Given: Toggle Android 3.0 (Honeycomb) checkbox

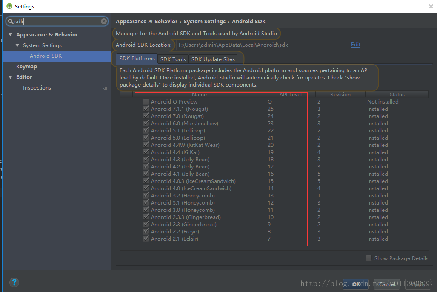Looking at the screenshot, I should pos(146,210).
